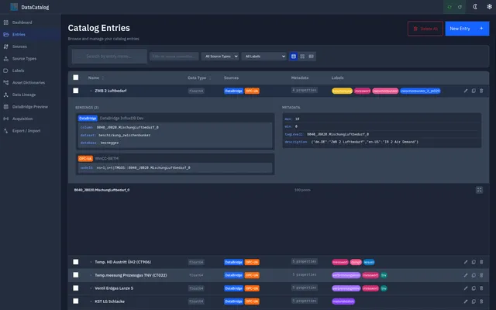Screen dimensions: 496x310
Task: Click the Delete All button
Action: tap(425, 29)
